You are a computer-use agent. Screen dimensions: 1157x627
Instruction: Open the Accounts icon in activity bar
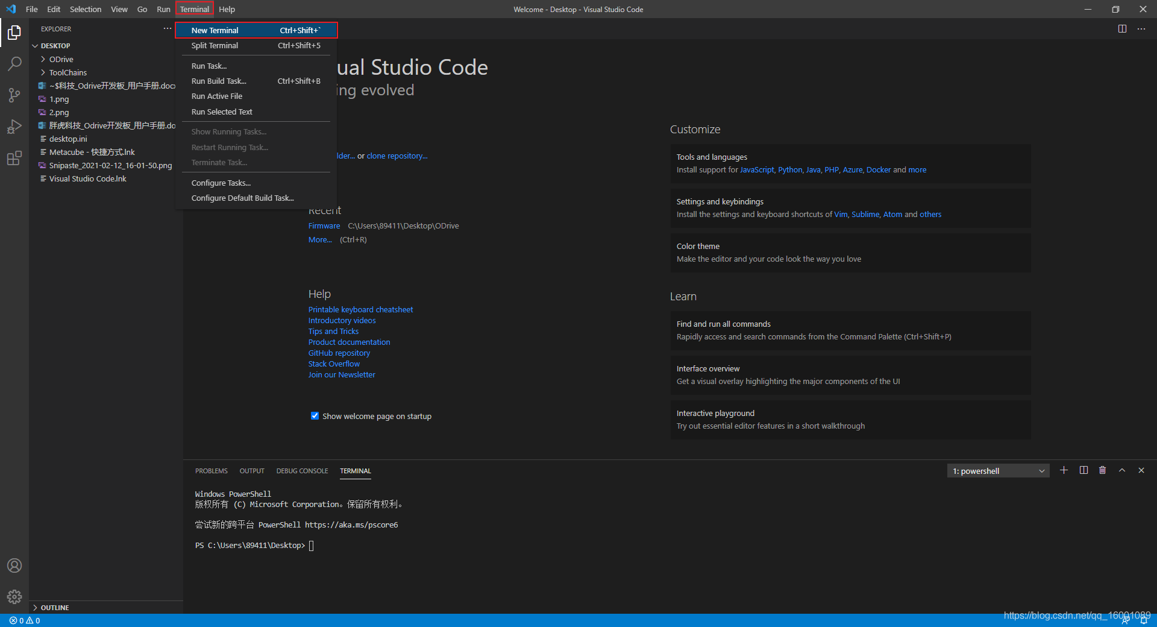pyautogui.click(x=14, y=566)
